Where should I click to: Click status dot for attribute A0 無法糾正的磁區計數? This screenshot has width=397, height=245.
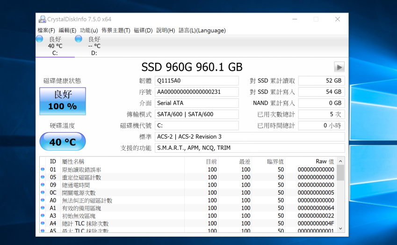(43, 200)
